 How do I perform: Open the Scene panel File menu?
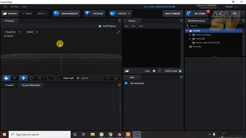[x=126, y=26]
